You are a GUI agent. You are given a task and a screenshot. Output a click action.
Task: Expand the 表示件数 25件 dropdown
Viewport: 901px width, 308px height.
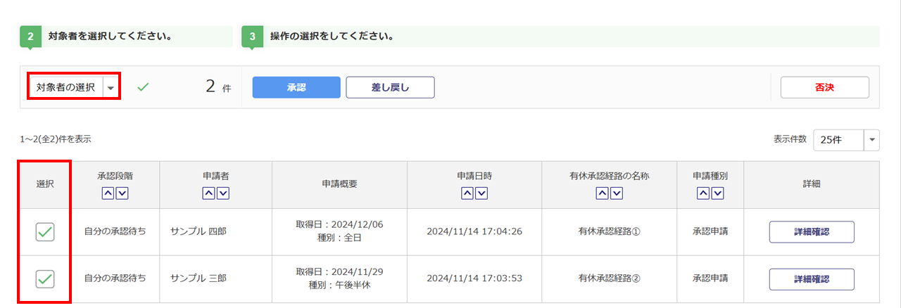point(872,140)
